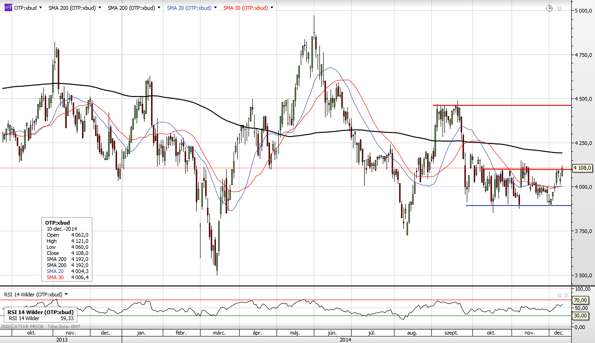
Task: Click the 4 000,0 price axis label
Action: (584, 187)
